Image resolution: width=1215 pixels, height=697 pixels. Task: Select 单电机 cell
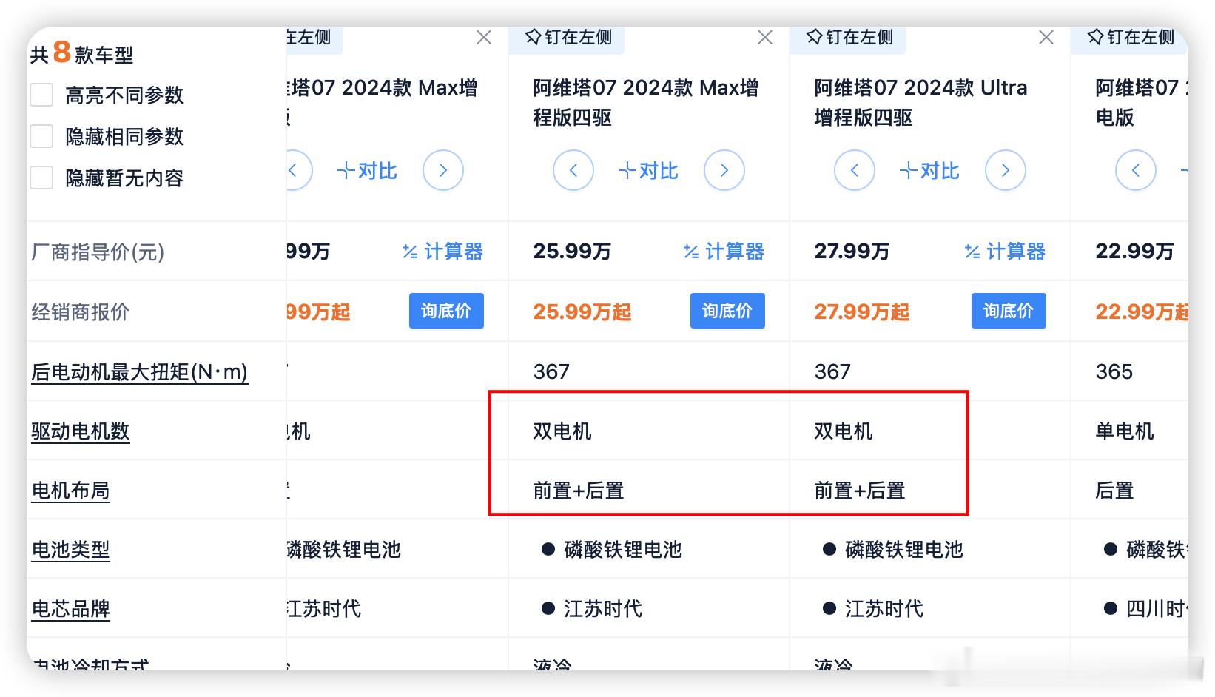click(x=1125, y=431)
